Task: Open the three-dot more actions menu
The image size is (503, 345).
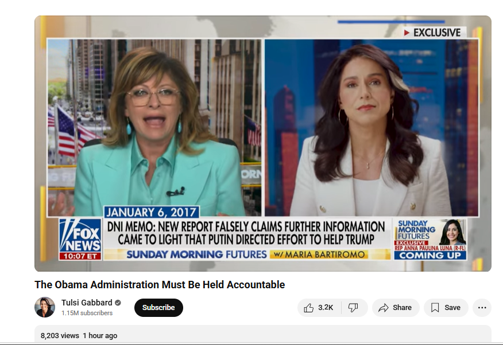Action: pyautogui.click(x=482, y=308)
